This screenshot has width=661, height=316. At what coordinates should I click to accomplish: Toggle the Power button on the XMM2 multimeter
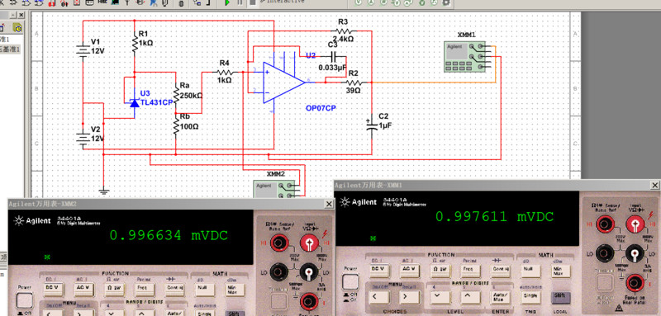pos(25,300)
